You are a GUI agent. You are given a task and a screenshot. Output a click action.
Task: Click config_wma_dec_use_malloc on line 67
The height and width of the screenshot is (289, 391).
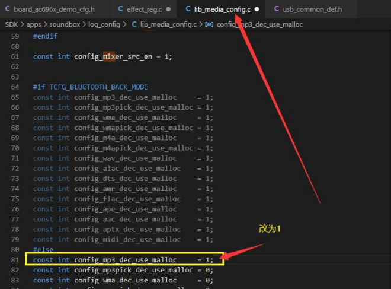tap(126, 117)
